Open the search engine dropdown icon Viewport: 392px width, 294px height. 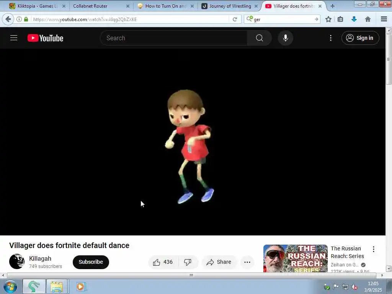point(250,19)
